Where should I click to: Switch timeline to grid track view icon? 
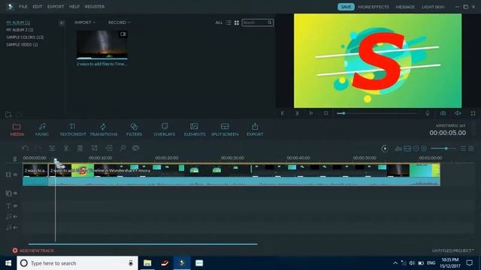pos(471,148)
